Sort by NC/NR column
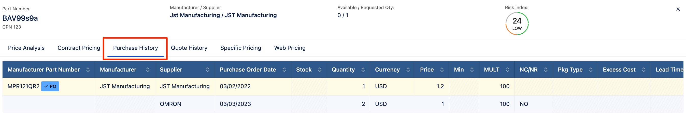The width and height of the screenshot is (686, 113). [546, 70]
